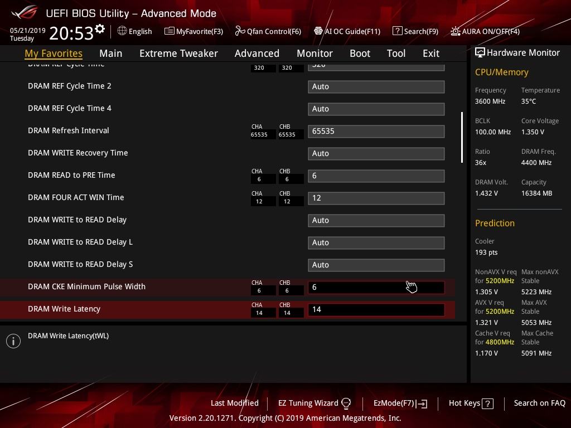Click DRAM WRITE to READ Delay S field

click(376, 265)
